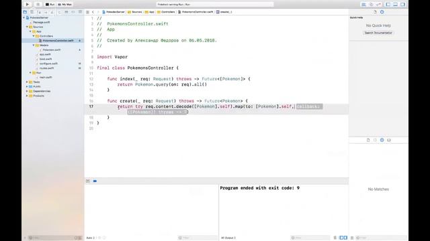Click PokedexServer in the jump bar
This screenshot has height=241, width=430.
click(114, 12)
